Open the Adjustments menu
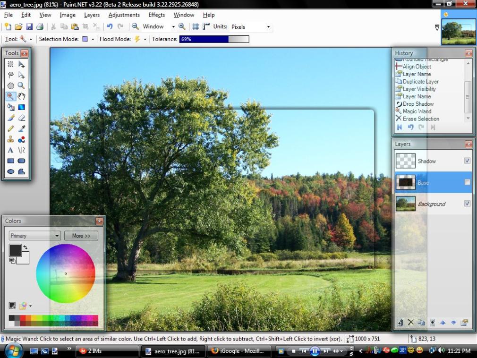Screen dimensions: 477x358 click(x=124, y=15)
